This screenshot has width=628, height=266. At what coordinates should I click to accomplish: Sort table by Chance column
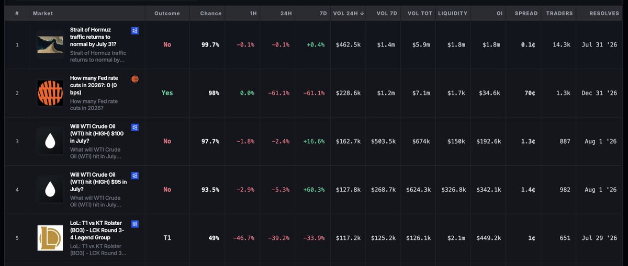pos(210,13)
